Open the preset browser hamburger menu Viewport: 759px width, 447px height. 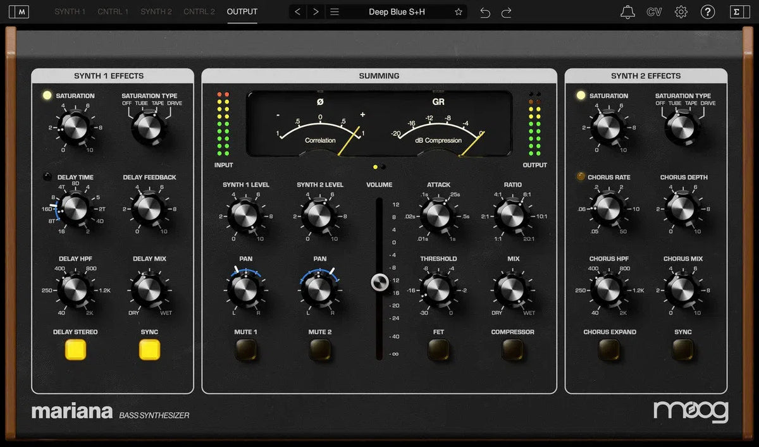pyautogui.click(x=334, y=11)
